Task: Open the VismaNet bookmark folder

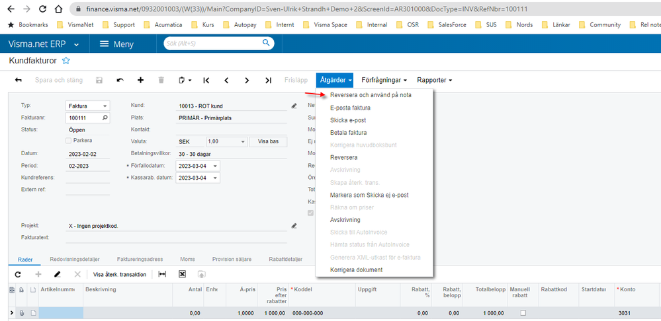Action: point(75,24)
